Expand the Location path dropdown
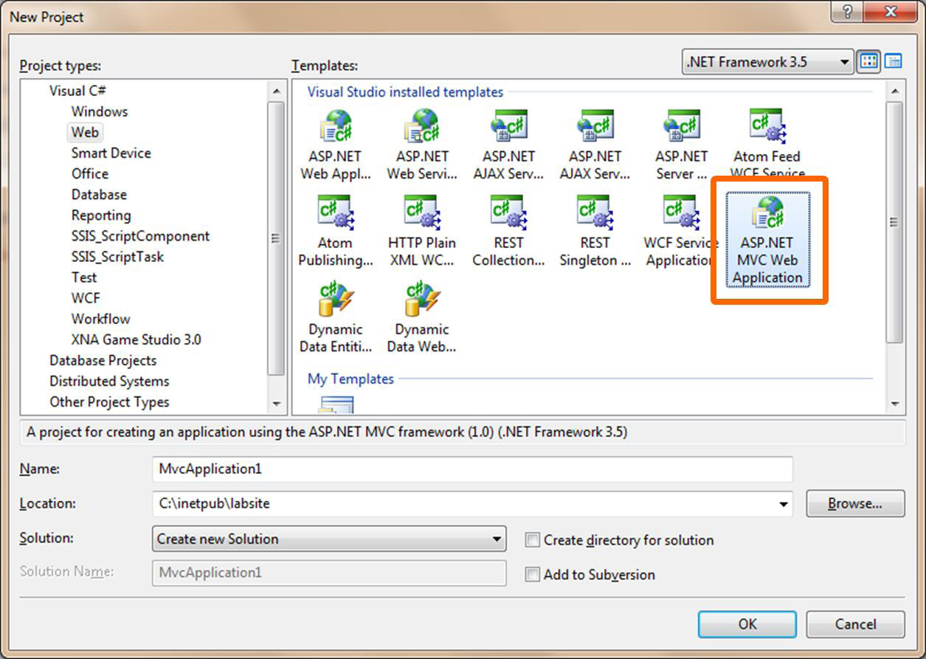This screenshot has width=926, height=659. point(783,504)
